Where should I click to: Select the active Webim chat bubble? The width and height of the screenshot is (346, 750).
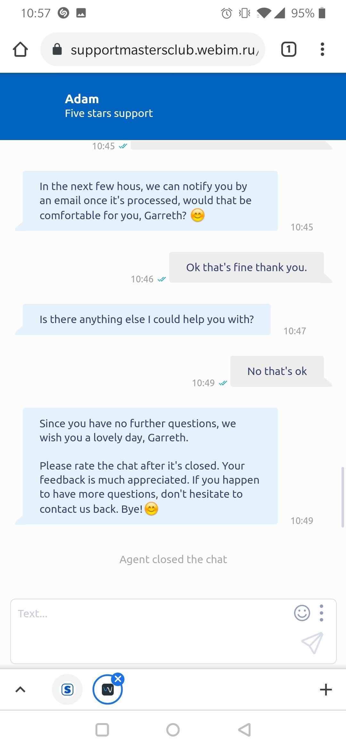[x=107, y=690]
